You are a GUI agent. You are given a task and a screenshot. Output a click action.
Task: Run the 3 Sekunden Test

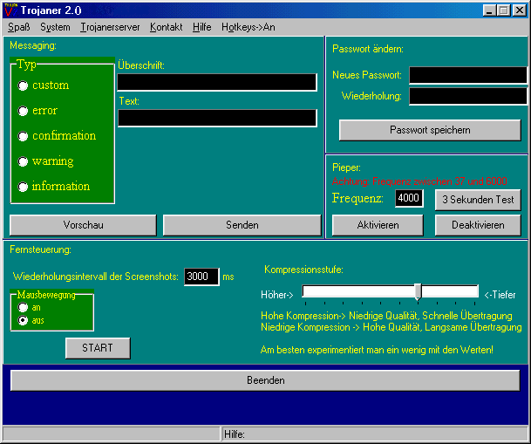point(477,200)
